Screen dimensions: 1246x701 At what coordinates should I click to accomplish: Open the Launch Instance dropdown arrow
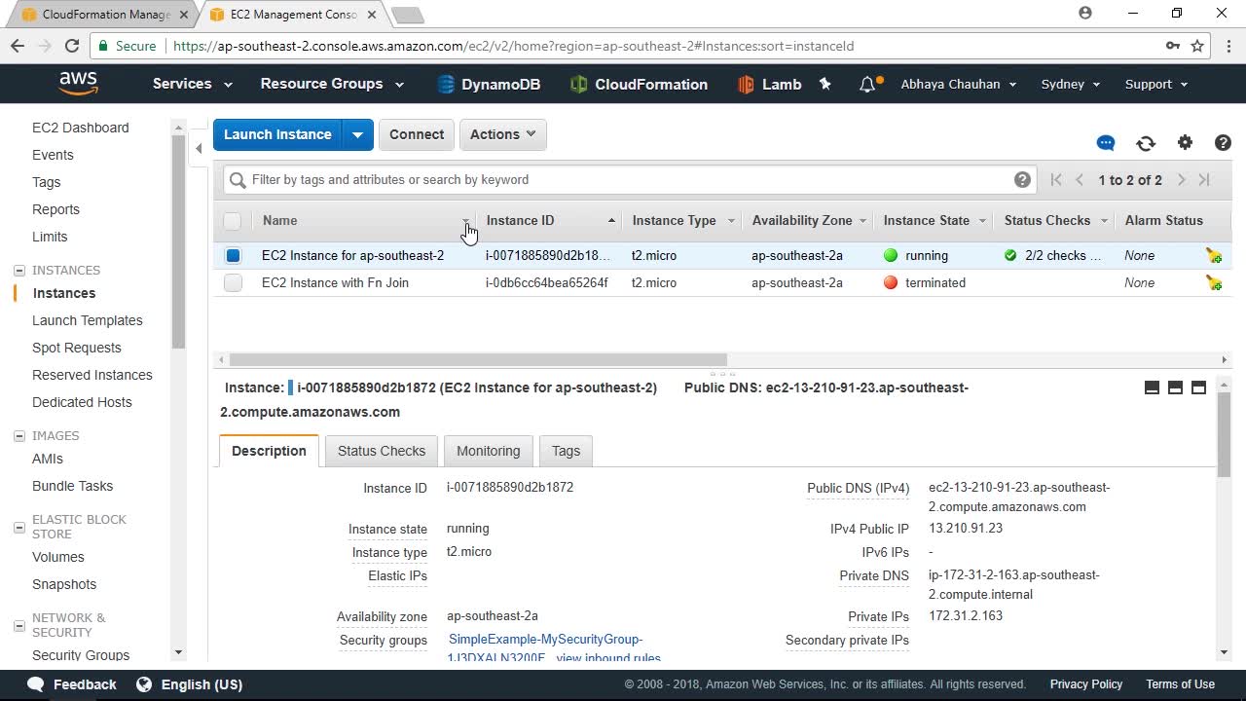coord(357,134)
